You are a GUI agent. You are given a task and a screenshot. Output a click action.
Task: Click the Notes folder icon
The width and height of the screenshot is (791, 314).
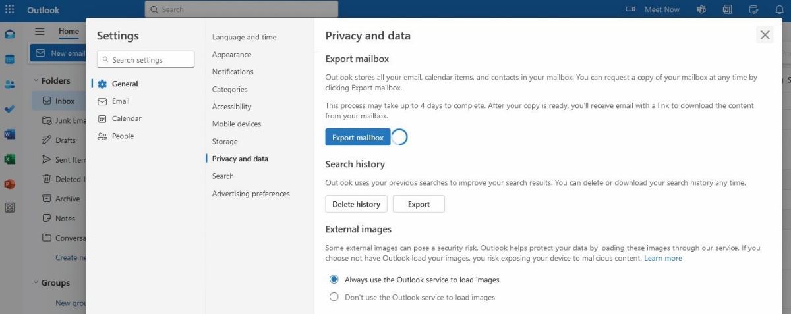(47, 218)
